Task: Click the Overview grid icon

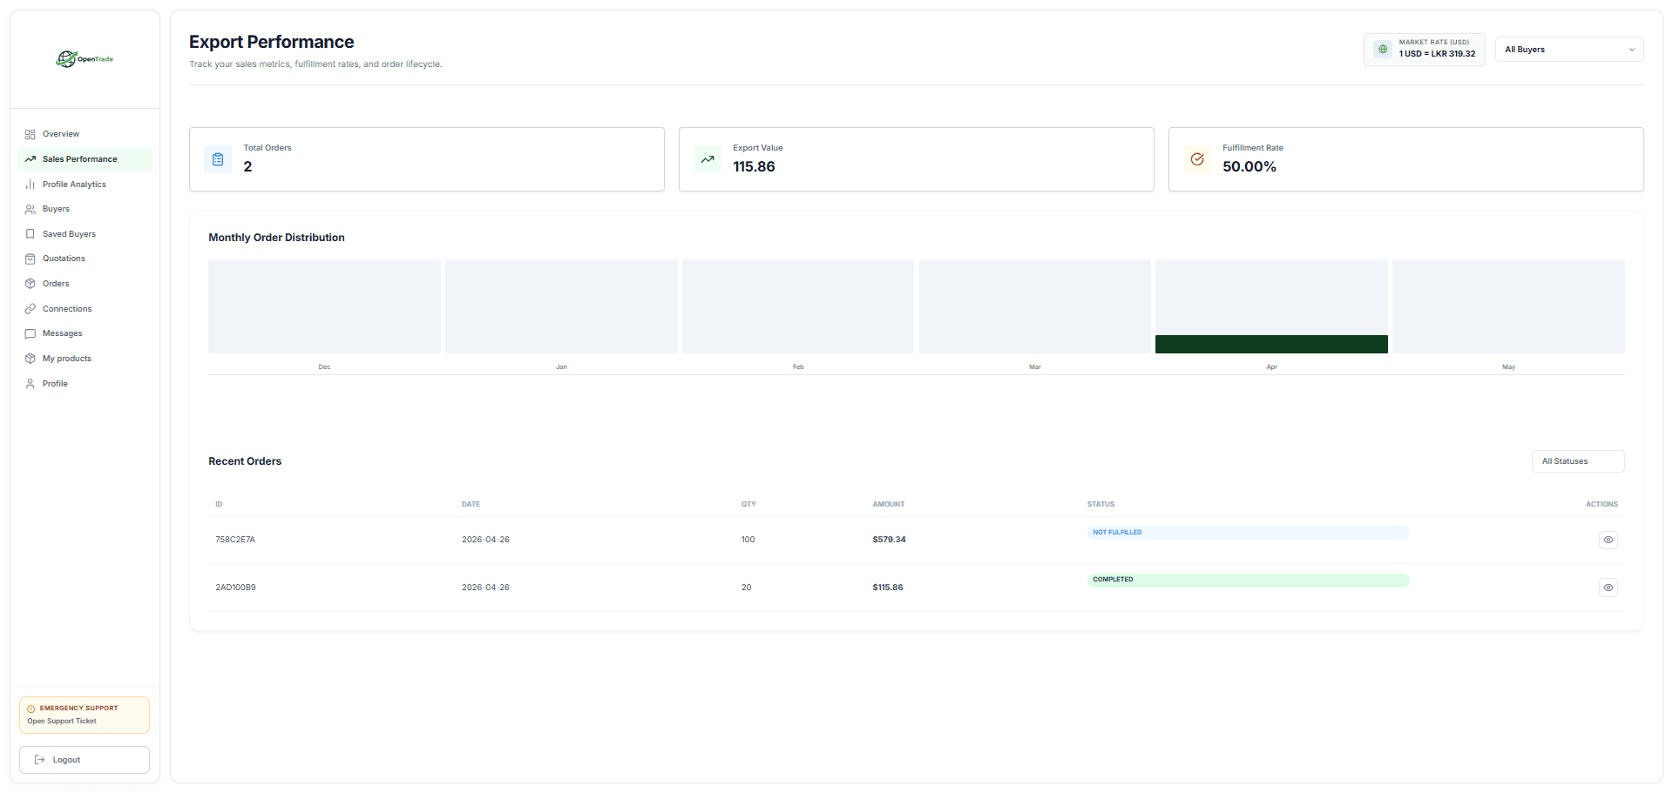Action: coord(30,134)
